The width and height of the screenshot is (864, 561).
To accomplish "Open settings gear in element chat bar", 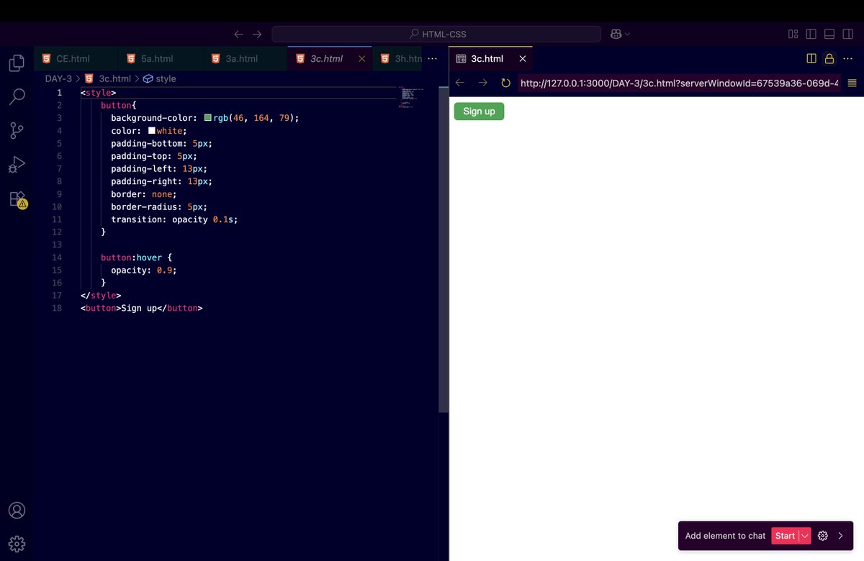I will pyautogui.click(x=823, y=536).
